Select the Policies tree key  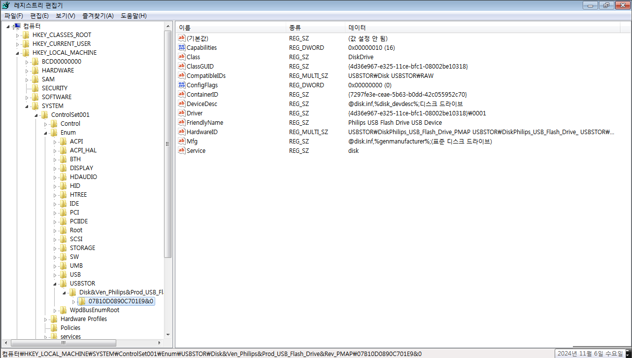pos(70,328)
